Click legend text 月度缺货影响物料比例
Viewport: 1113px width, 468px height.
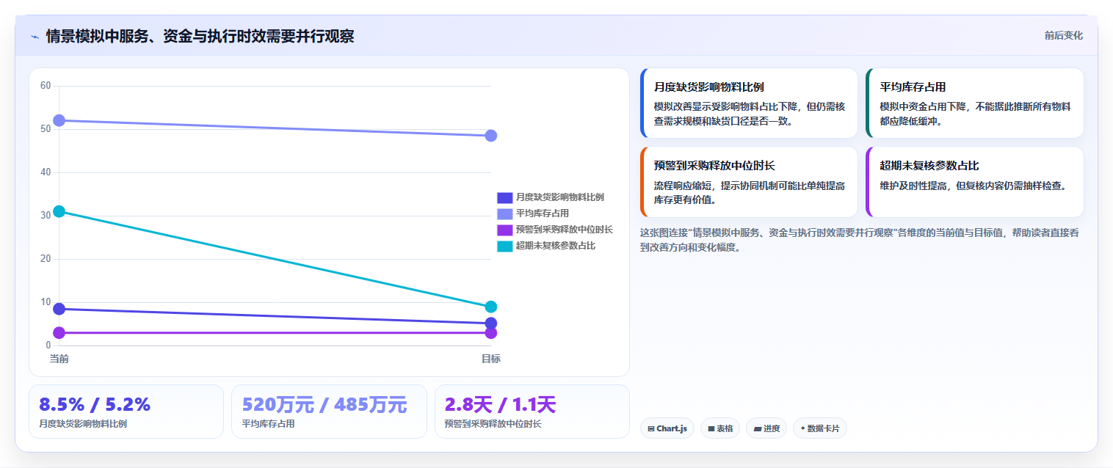coord(559,197)
